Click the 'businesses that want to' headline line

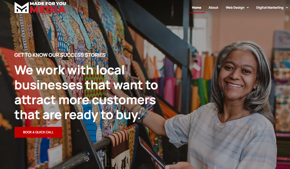click(86, 85)
